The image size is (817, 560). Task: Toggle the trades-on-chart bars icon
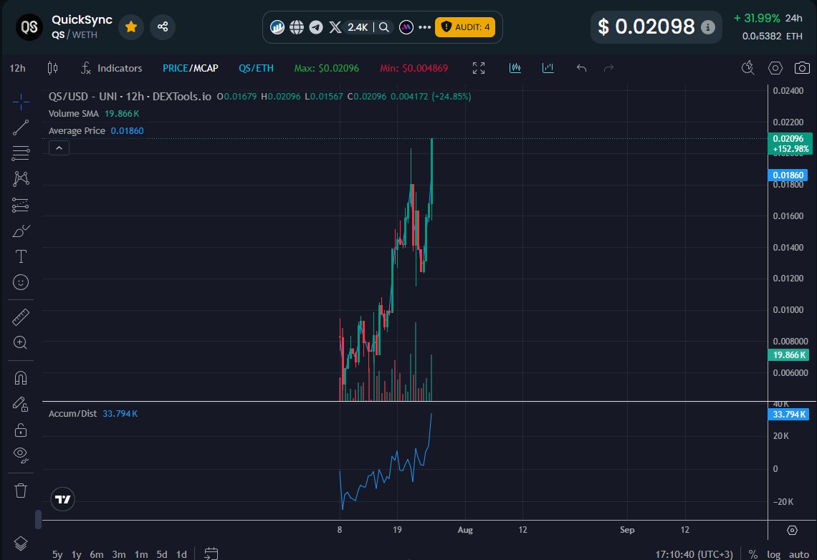click(515, 68)
